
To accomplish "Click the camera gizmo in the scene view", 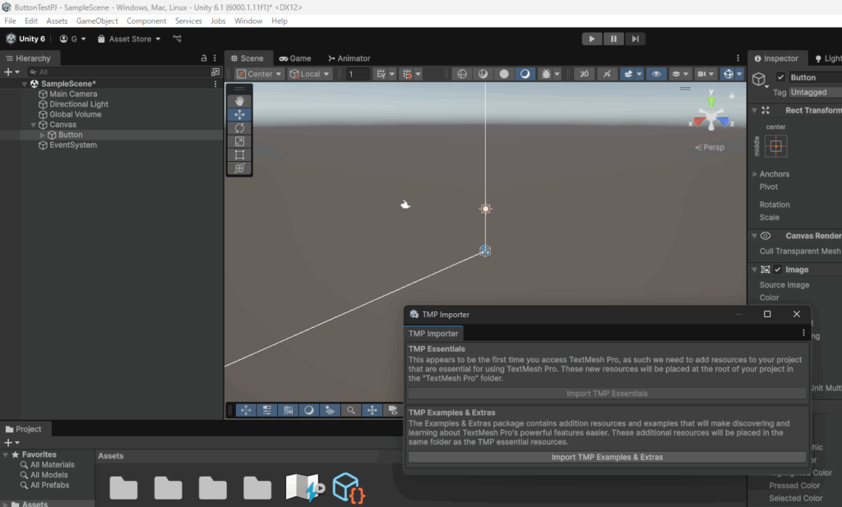I will pos(405,205).
